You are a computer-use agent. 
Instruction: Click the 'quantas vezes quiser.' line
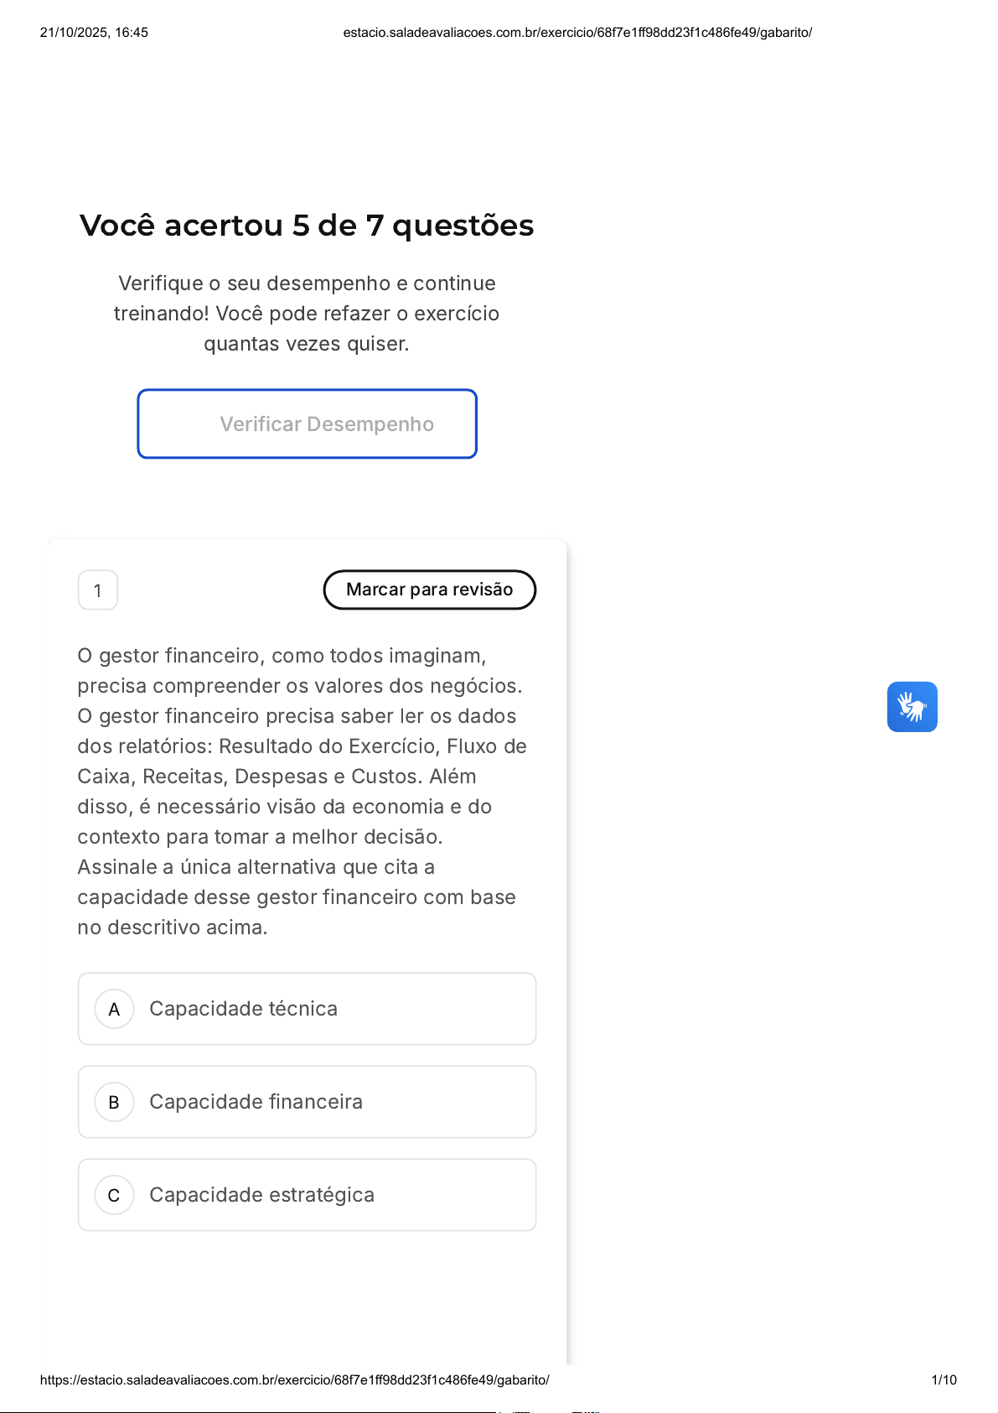coord(307,344)
